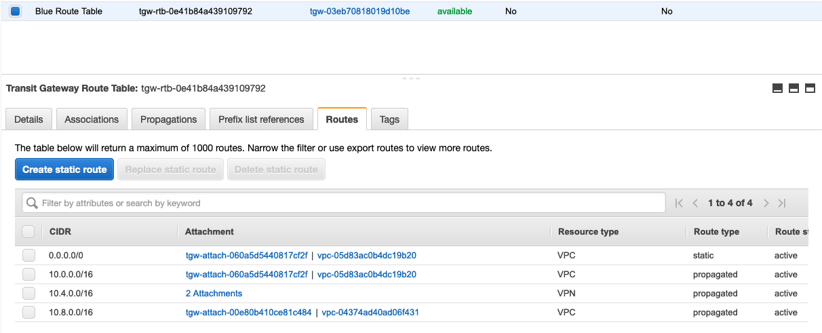Open transit gateway tgw-03eb70818019d10be link
Screen dimensions: 822x333
point(359,12)
